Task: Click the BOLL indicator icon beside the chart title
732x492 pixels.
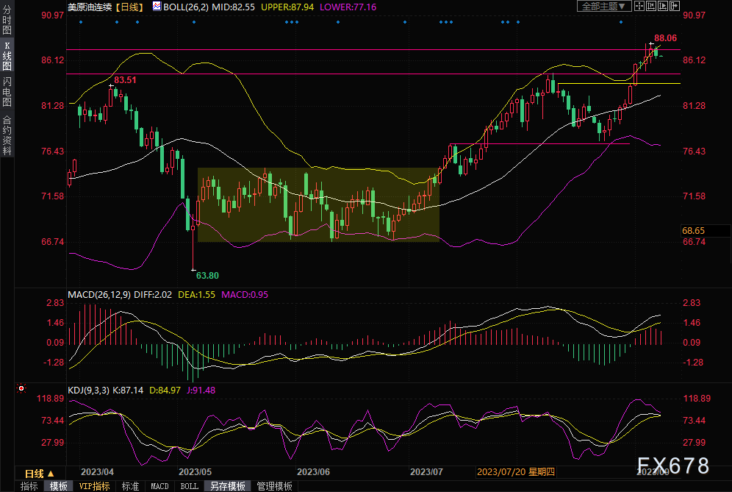Action: (x=157, y=6)
